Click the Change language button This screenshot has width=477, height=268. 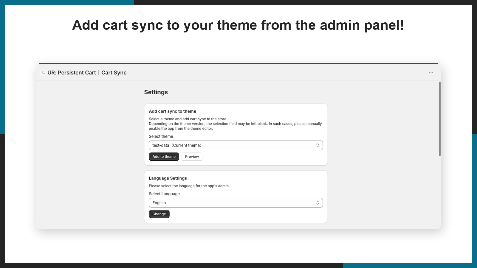(x=159, y=214)
